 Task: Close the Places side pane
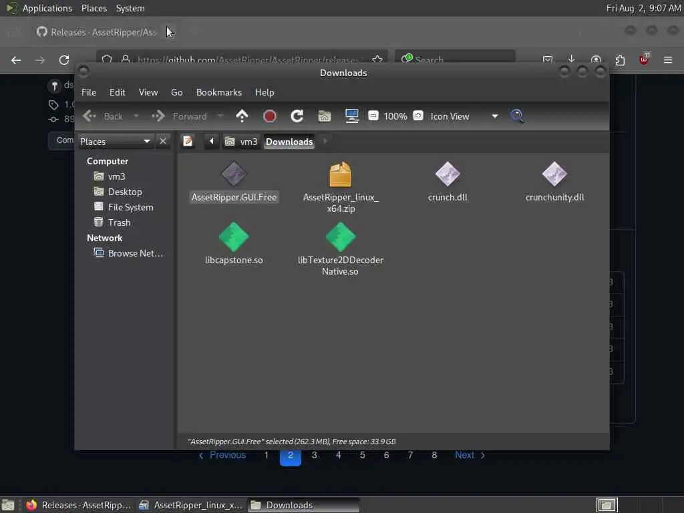(x=163, y=142)
